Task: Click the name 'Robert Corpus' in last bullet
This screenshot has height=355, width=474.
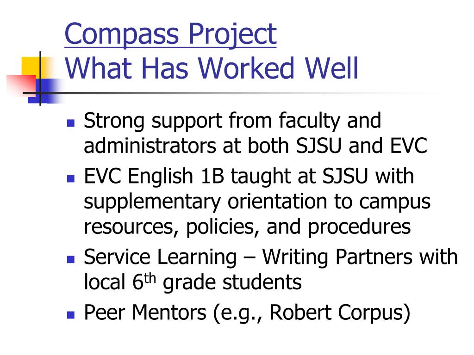Action: coord(336,312)
